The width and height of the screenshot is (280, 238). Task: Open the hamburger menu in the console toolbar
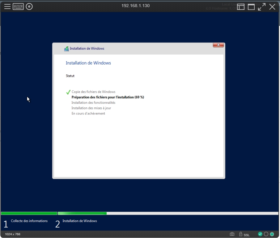7,6
